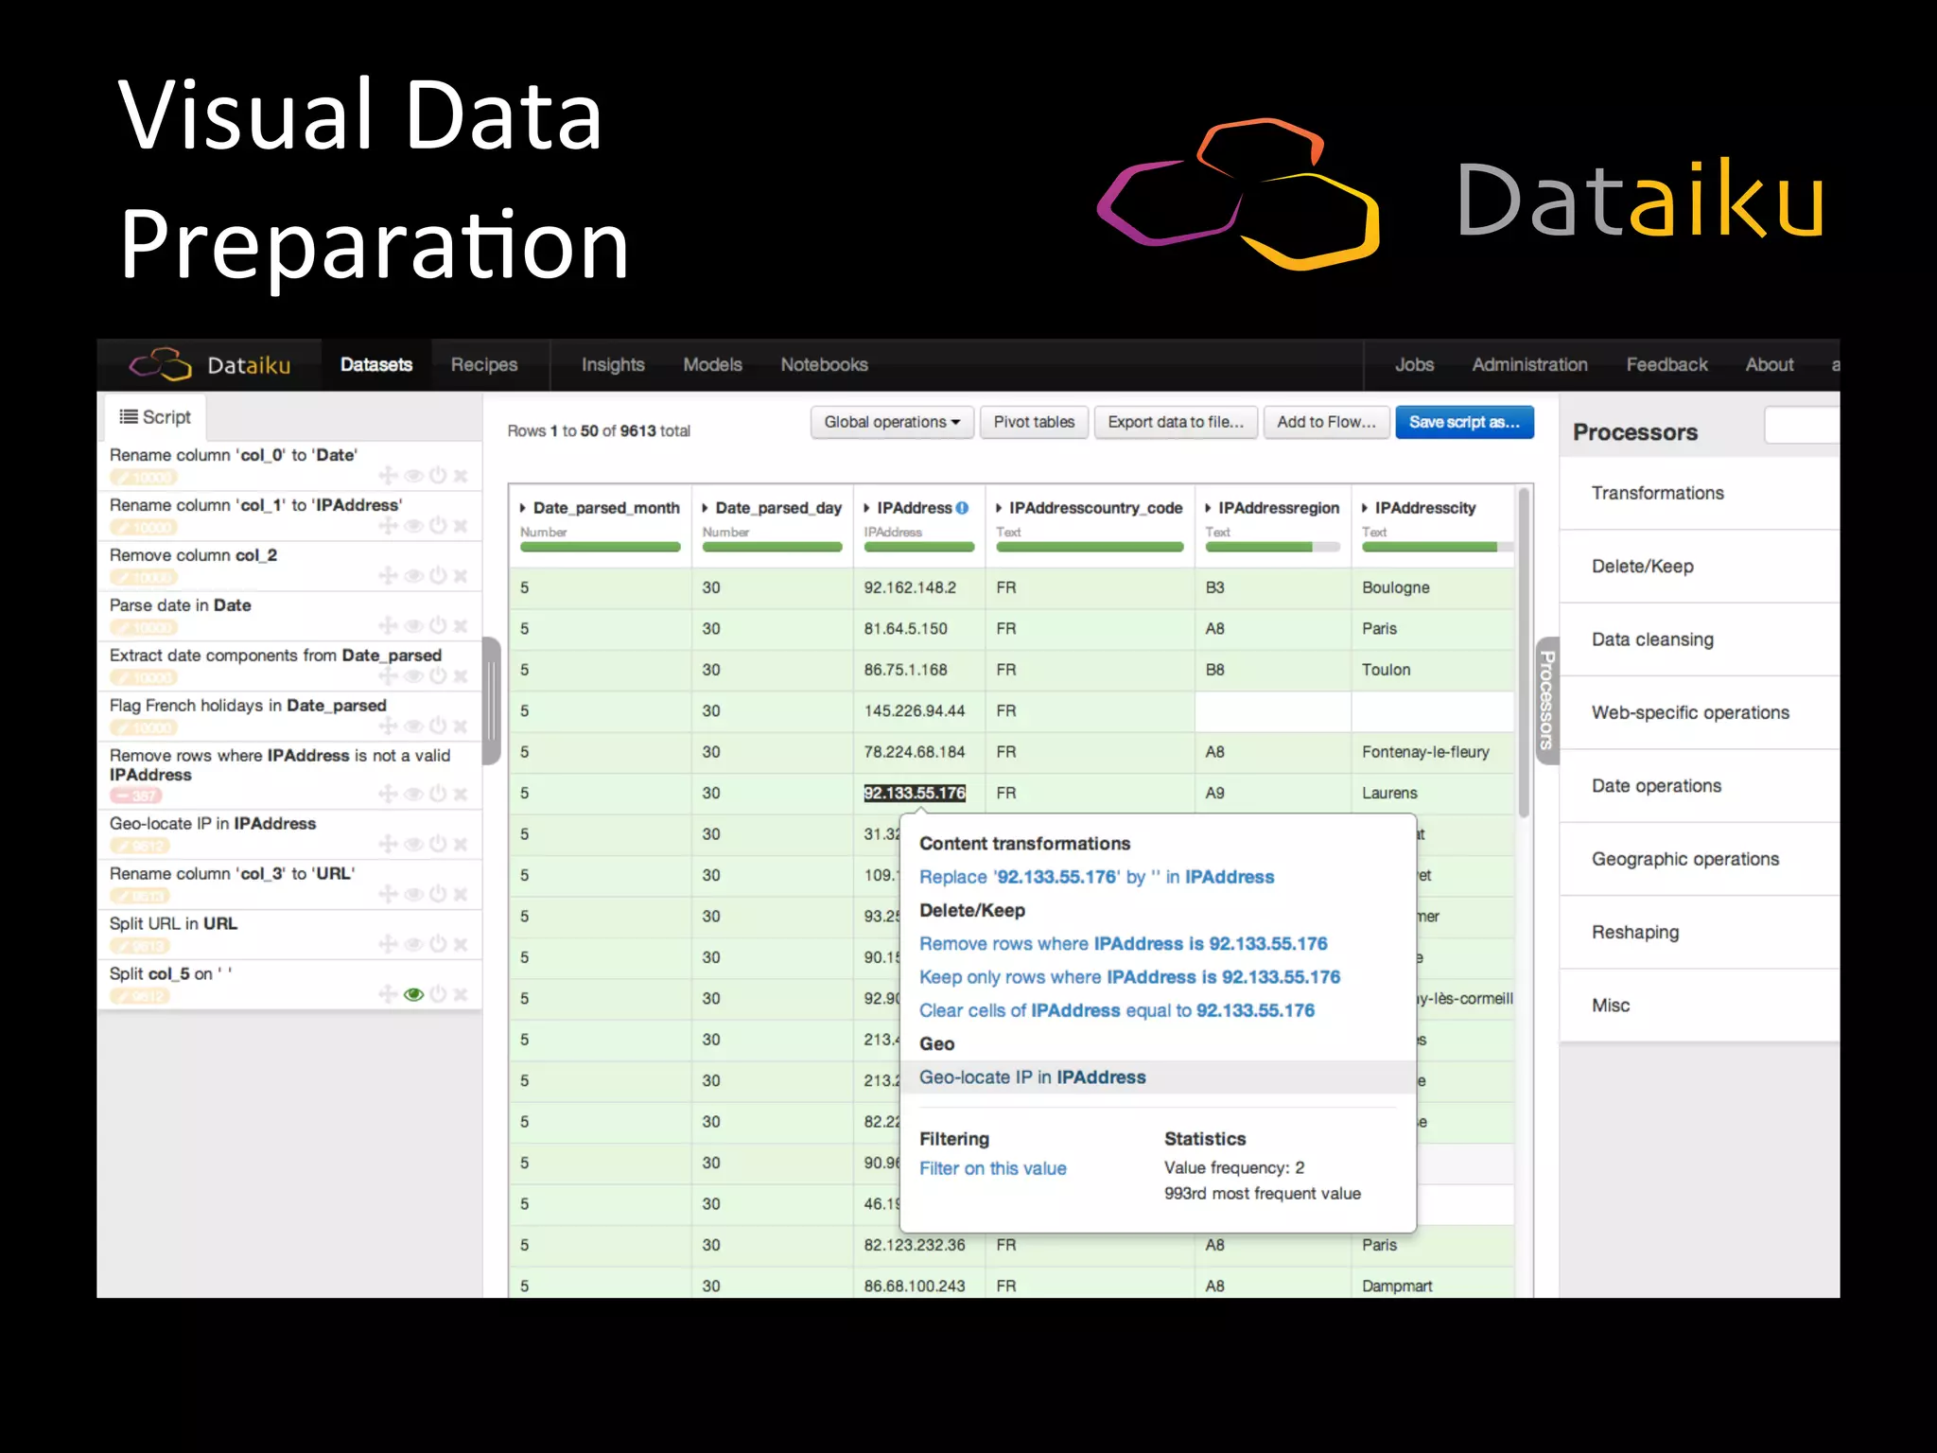
Task: Disable the 'Rename column col_0' step with its power icon
Action: click(438, 475)
